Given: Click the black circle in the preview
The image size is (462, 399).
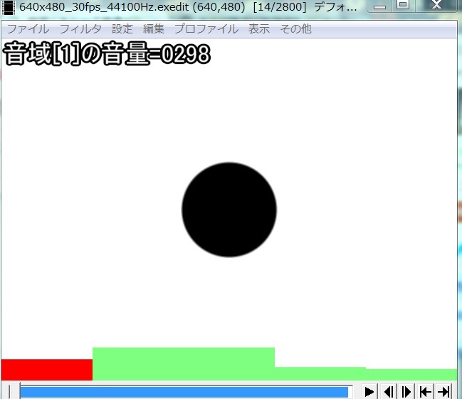Looking at the screenshot, I should point(229,210).
